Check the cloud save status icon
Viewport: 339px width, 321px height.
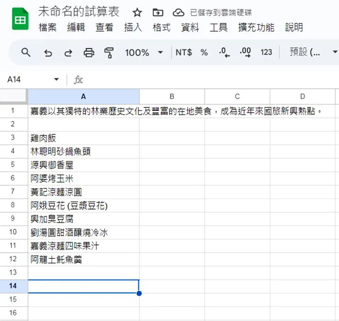click(178, 12)
